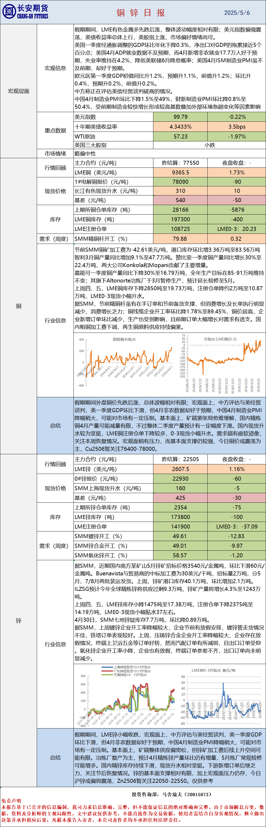Click the 昨结算：22505 zinc settlement cell
The width and height of the screenshot is (266, 827).
pyautogui.click(x=180, y=459)
